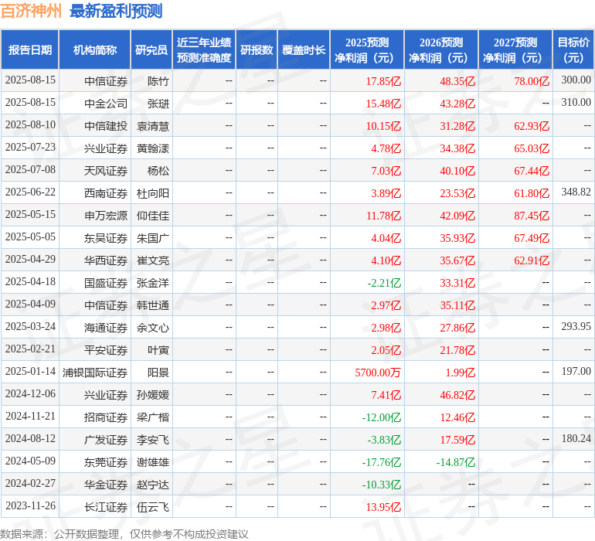The image size is (595, 541).
Task: Click the 研究员 column header
Action: [151, 50]
